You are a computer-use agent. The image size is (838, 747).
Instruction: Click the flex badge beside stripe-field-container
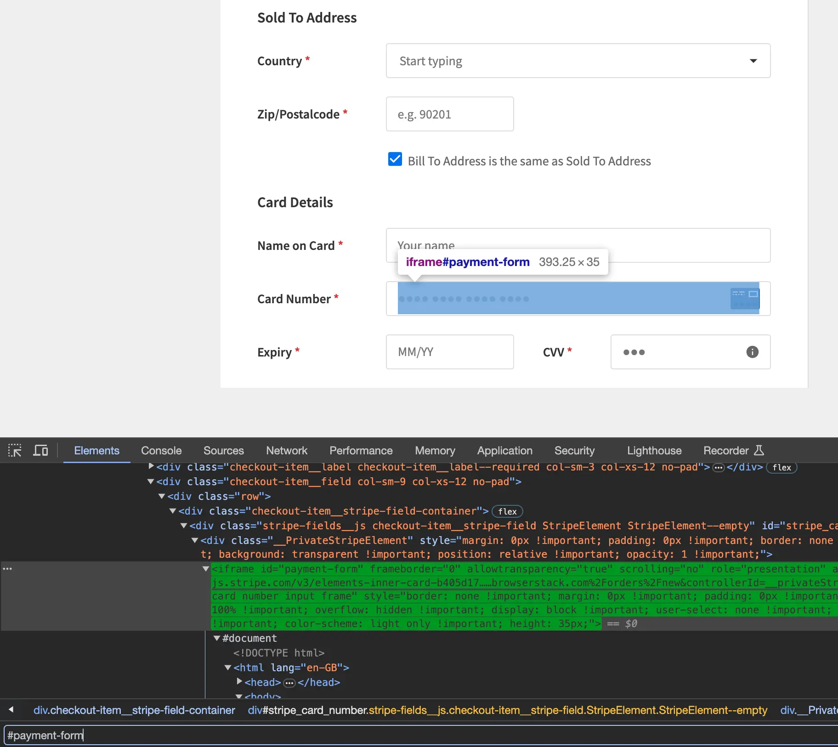pos(507,511)
